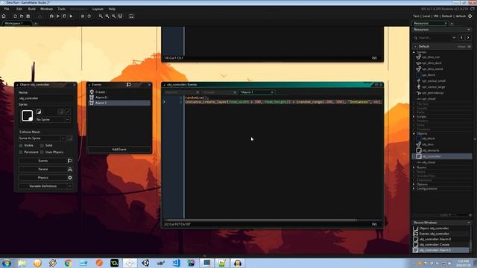Click next search result arrow in Resources

pos(468,38)
